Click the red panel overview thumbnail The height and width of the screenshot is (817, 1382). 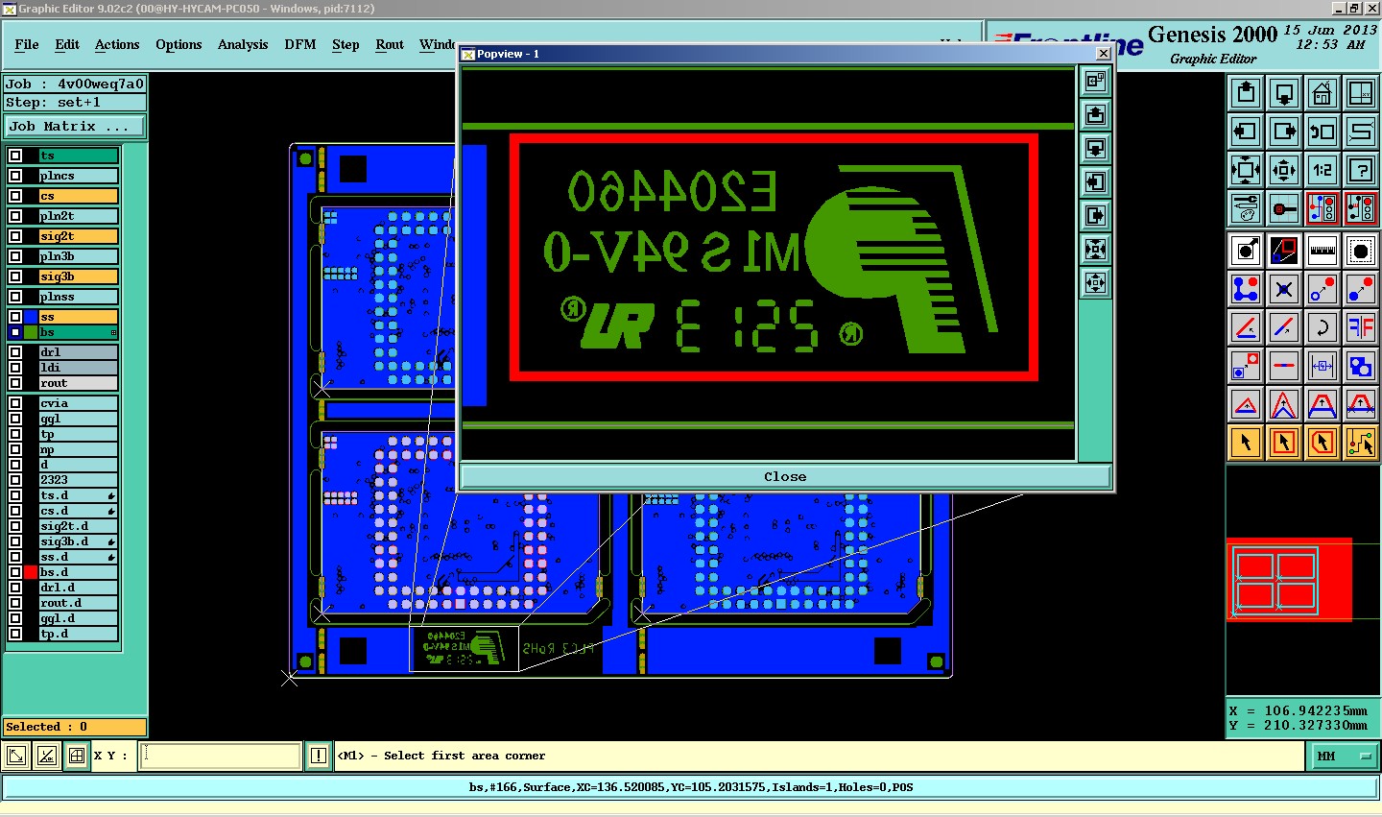pos(1289,580)
